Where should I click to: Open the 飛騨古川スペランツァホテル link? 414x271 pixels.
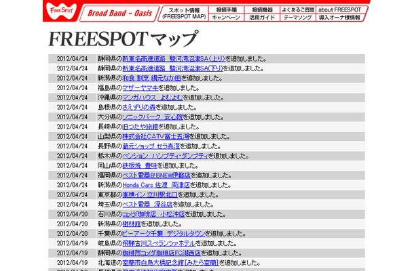(x=159, y=244)
